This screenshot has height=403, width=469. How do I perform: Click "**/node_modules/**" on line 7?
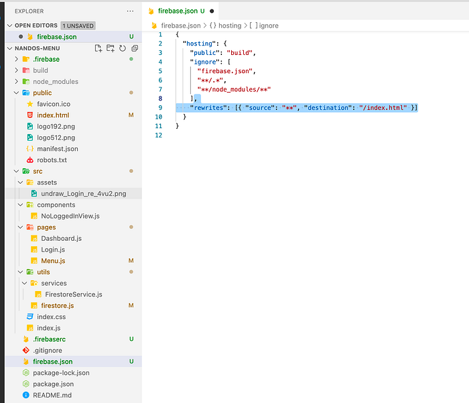tap(234, 89)
